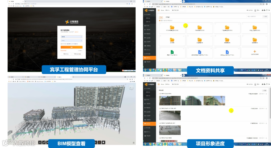Open the orange register link under login title
The width and height of the screenshot is (271, 148).
[x=76, y=32]
